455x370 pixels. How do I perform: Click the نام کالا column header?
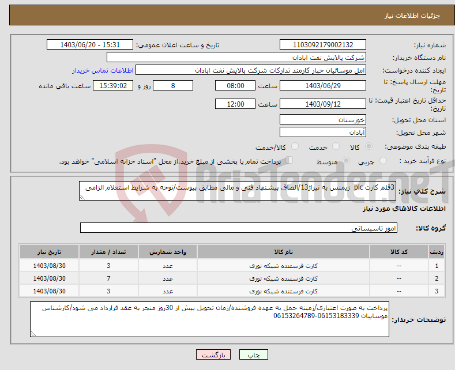coord(283,252)
